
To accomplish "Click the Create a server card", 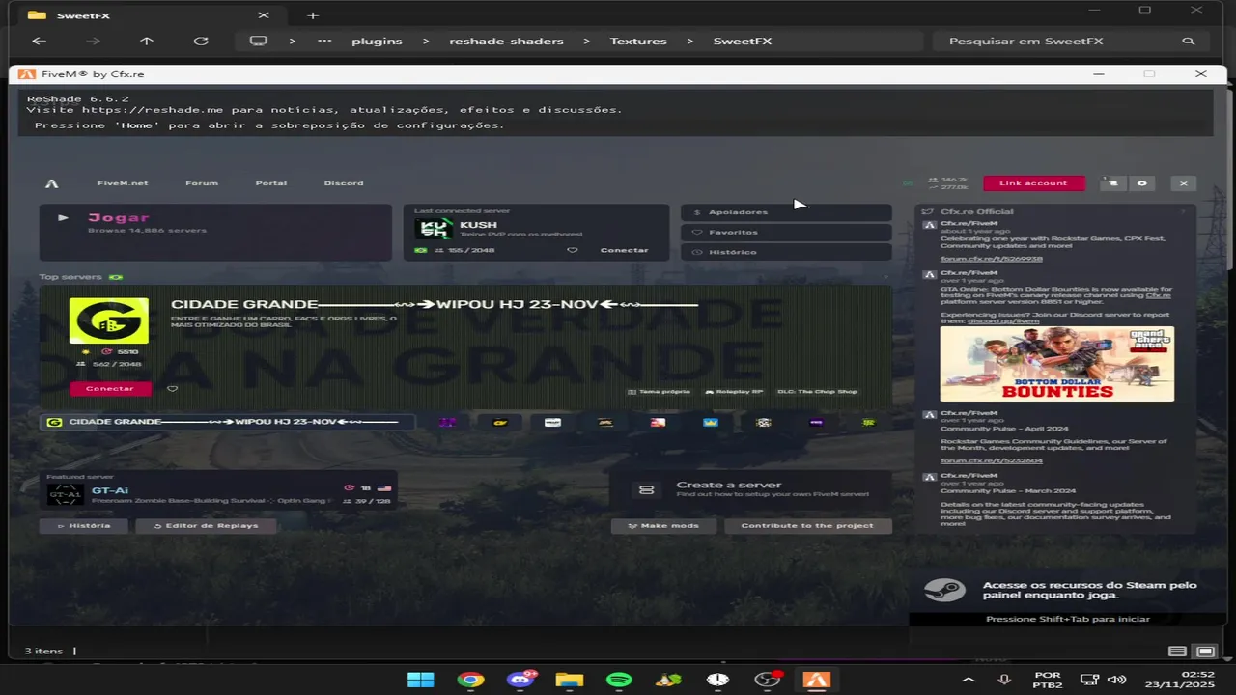I will [751, 490].
